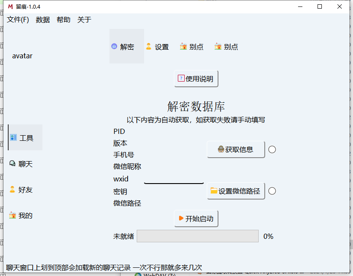Image resolution: width=353 pixels, height=276 pixels.
Task: Click the 解密数据库 heading
Action: coord(196,106)
